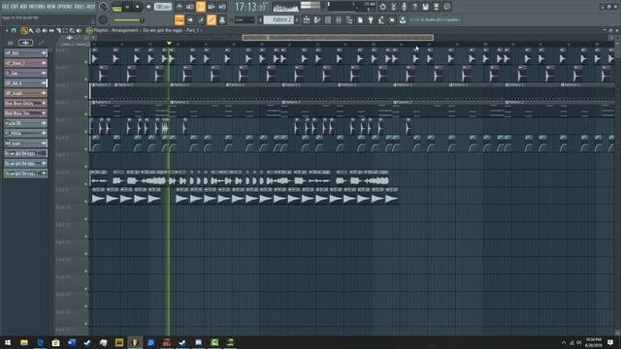Toggle the overdub/blend recording icon
Viewport: 621px width, 349px height.
coord(212,7)
